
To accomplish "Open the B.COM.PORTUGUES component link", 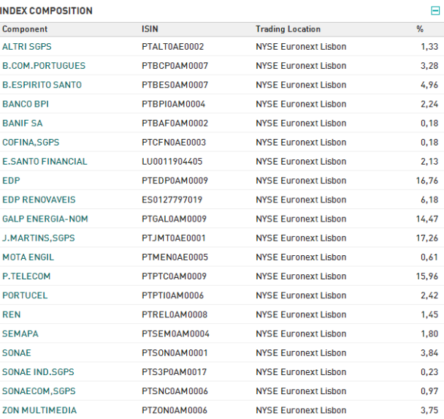I will pyautogui.click(x=44, y=66).
